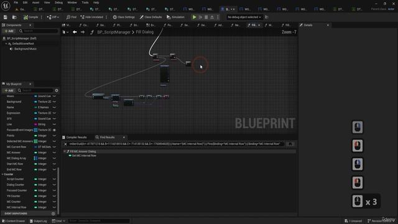
Task: Open play mode options dots
Action: [x=218, y=17]
